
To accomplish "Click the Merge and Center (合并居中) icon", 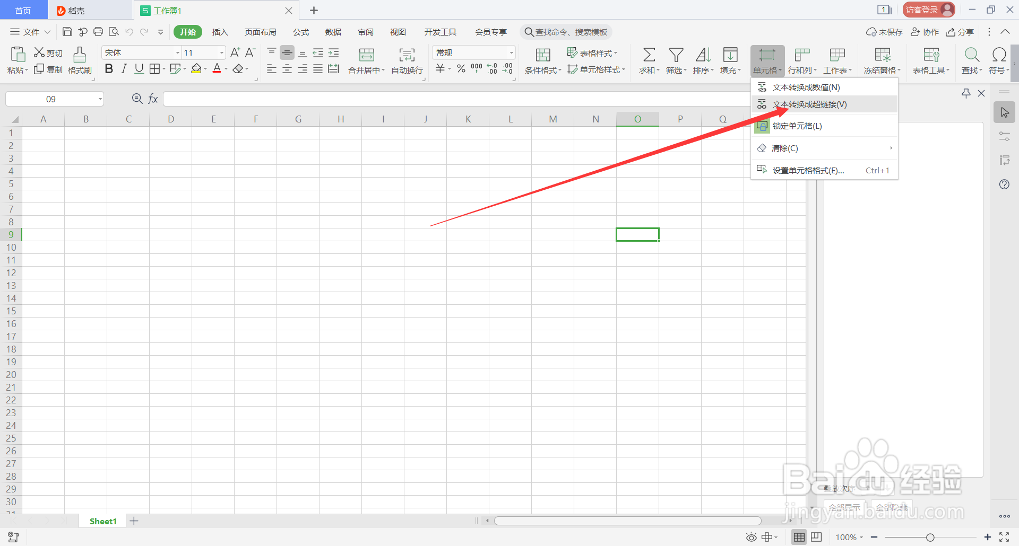I will [366, 60].
